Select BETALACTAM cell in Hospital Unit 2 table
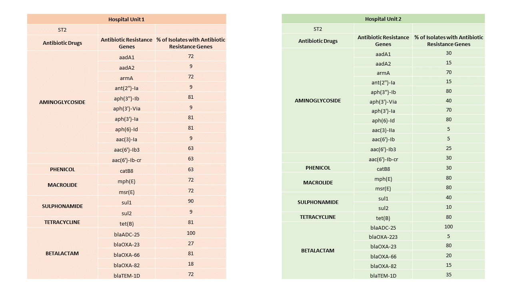Viewport: 512px width, 288px height. pyautogui.click(x=318, y=250)
